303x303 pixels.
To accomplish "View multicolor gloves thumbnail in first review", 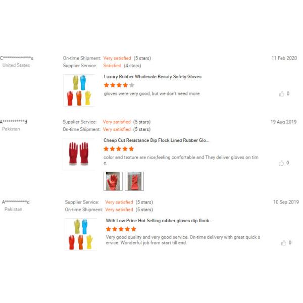I will tap(79, 90).
